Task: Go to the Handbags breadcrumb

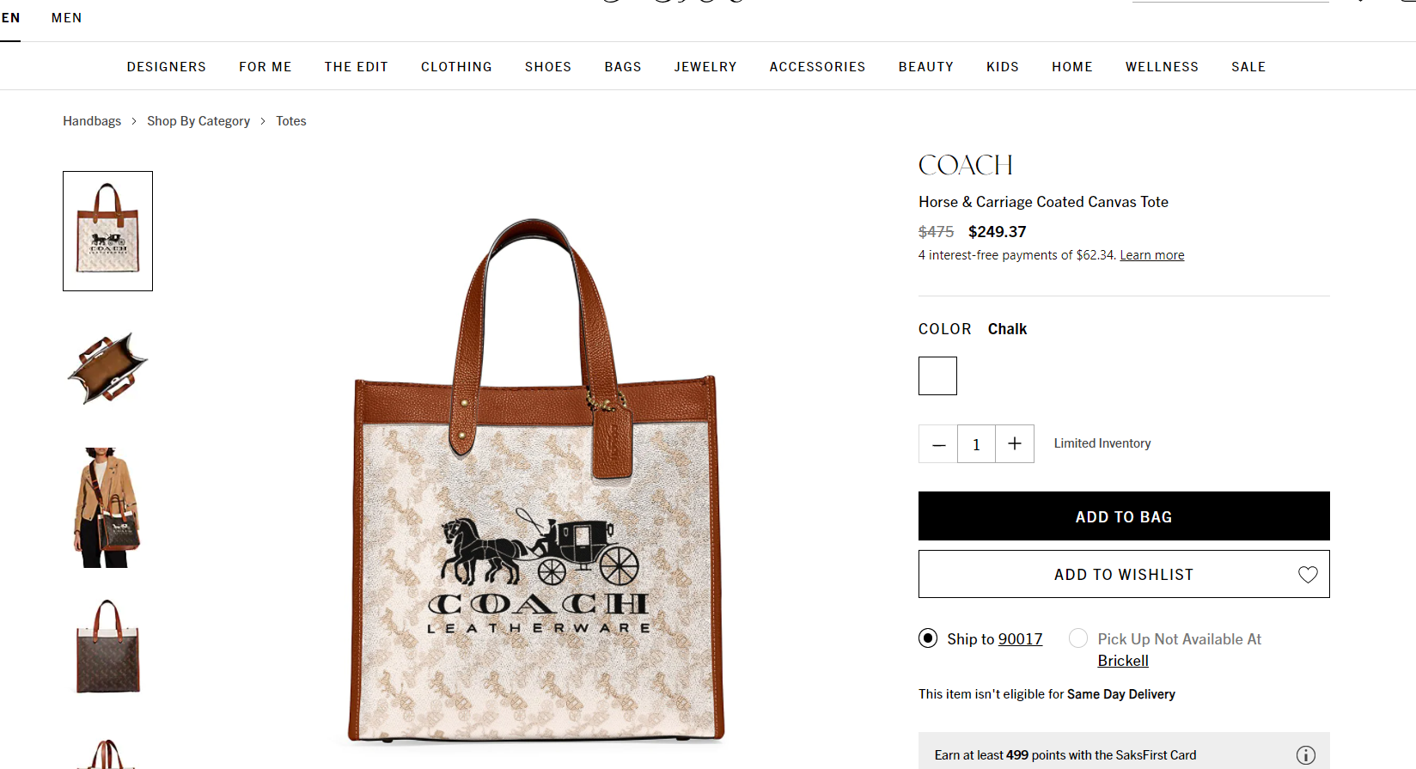Action: (92, 121)
